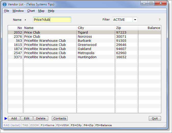The image size is (172, 133).
Task: Click the blue arrow beside the Add button
Action: pyautogui.click(x=6, y=118)
